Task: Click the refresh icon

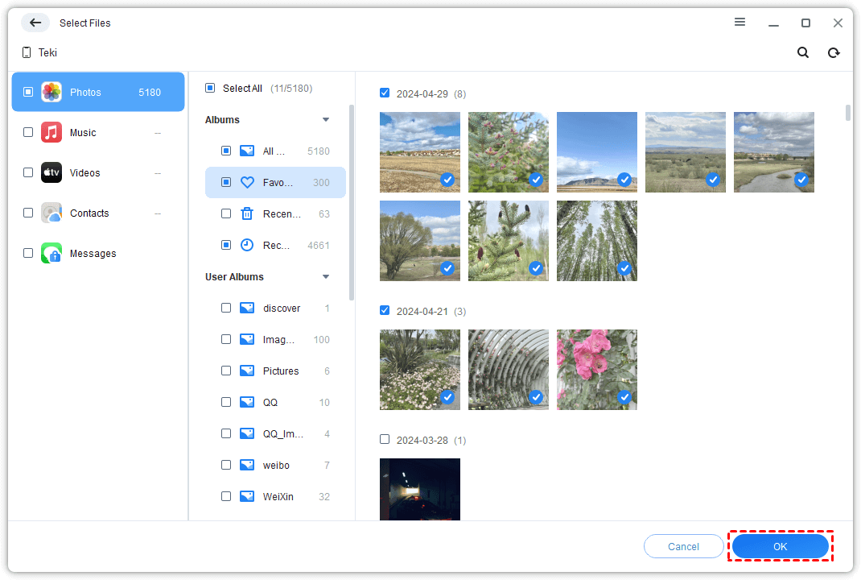Action: [x=834, y=52]
